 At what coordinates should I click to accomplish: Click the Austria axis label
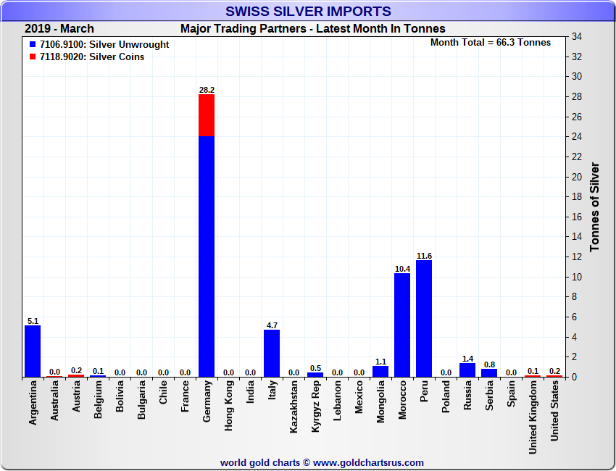(76, 396)
